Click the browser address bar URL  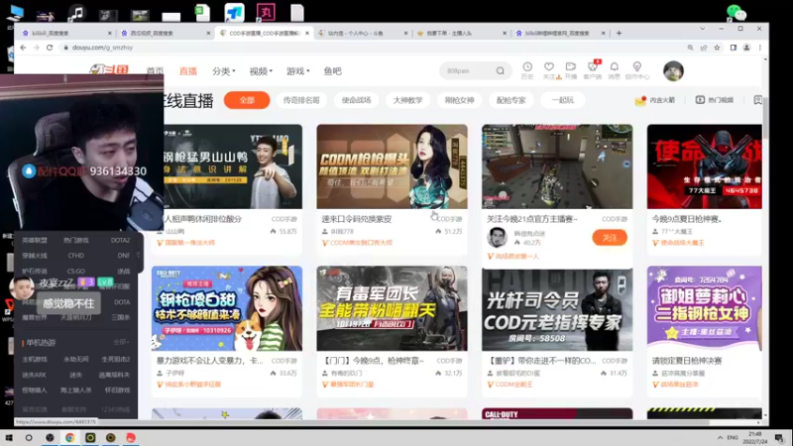click(103, 48)
